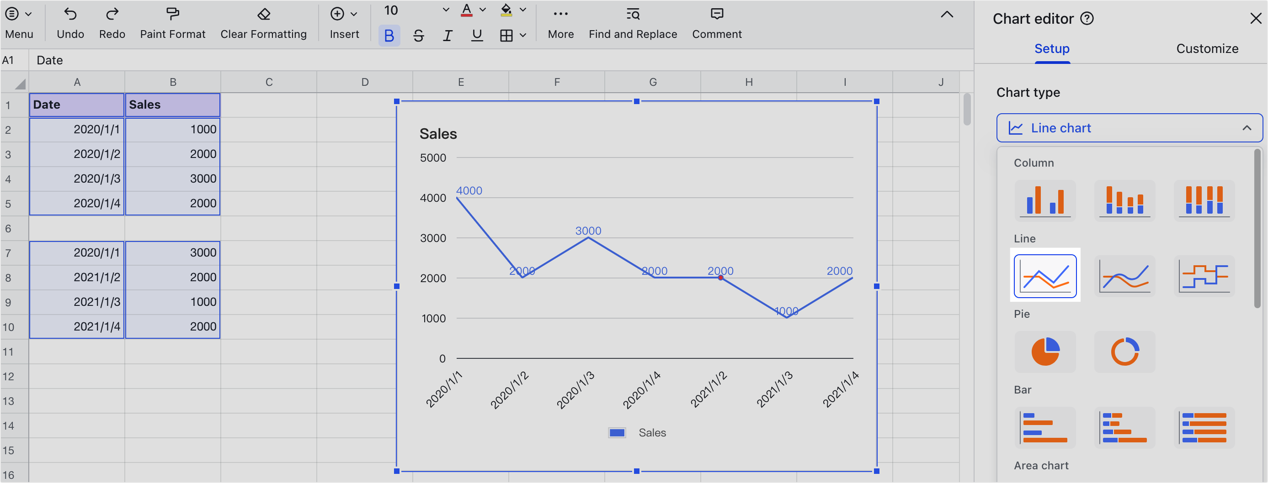This screenshot has width=1268, height=483.
Task: Toggle italic text formatting
Action: coord(448,36)
